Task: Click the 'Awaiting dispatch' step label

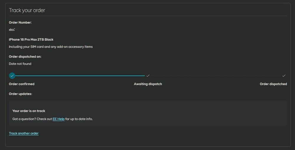Action: point(148,84)
